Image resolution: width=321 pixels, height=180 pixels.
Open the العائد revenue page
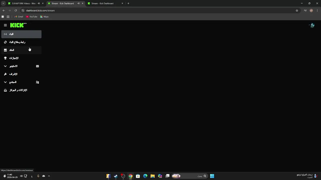click(21, 50)
